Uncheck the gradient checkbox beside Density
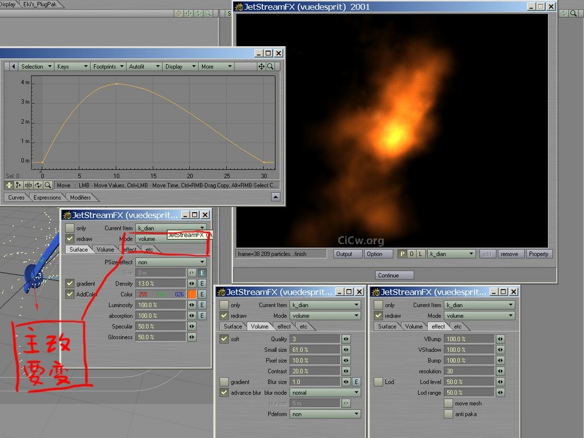584x438 pixels. point(70,283)
